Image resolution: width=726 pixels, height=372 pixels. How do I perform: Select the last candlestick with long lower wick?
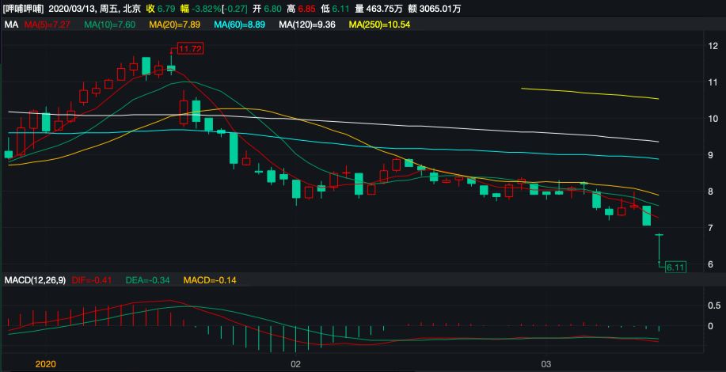(x=659, y=247)
